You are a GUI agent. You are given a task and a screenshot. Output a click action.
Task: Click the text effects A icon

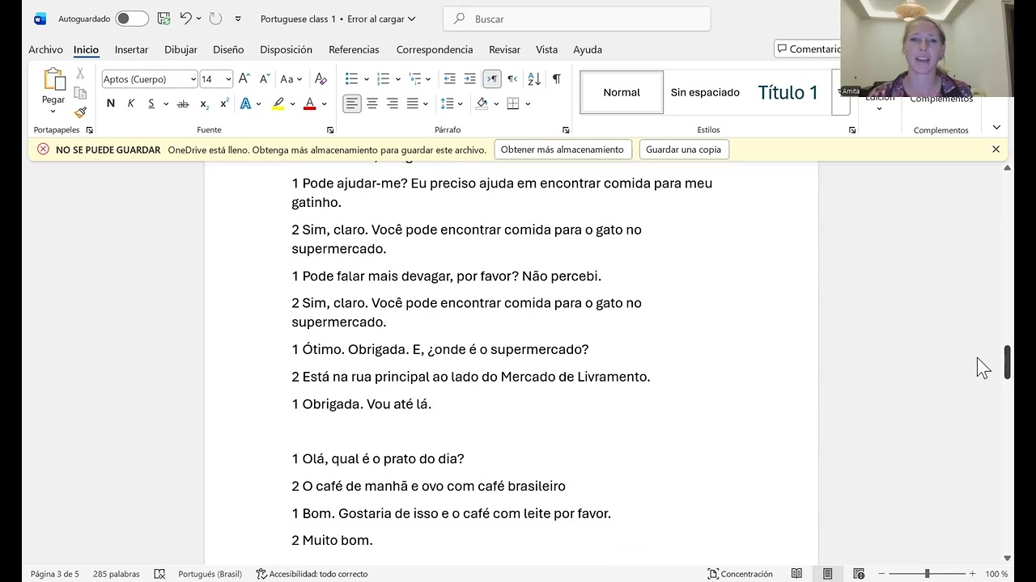click(245, 103)
